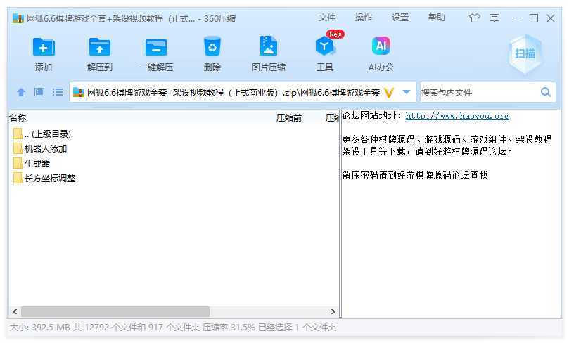Click the 一键解压 one-click extract icon
569x343 pixels.
pyautogui.click(x=155, y=48)
